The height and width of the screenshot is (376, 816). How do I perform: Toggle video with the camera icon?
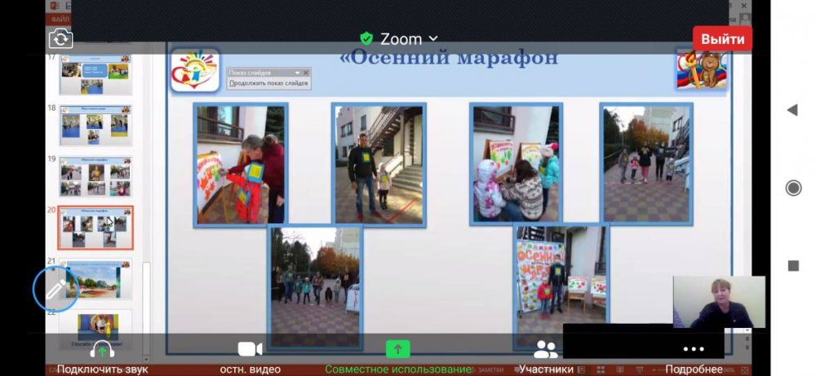tap(250, 349)
